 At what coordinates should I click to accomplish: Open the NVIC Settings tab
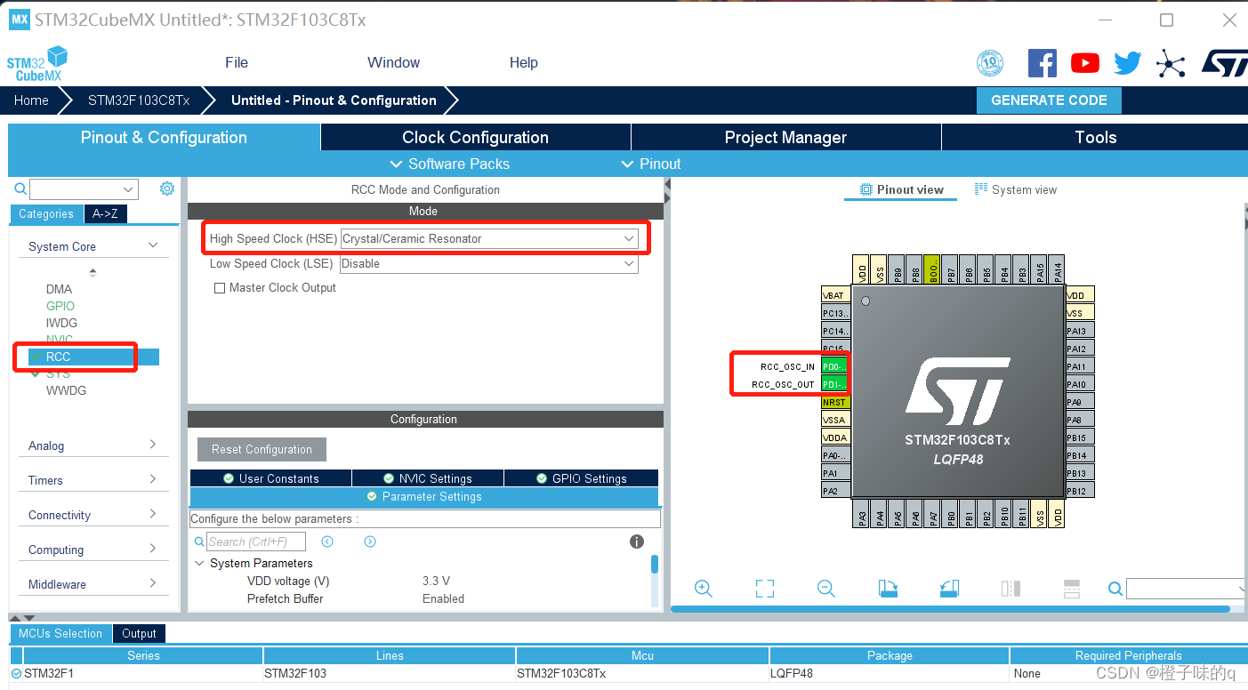[428, 478]
